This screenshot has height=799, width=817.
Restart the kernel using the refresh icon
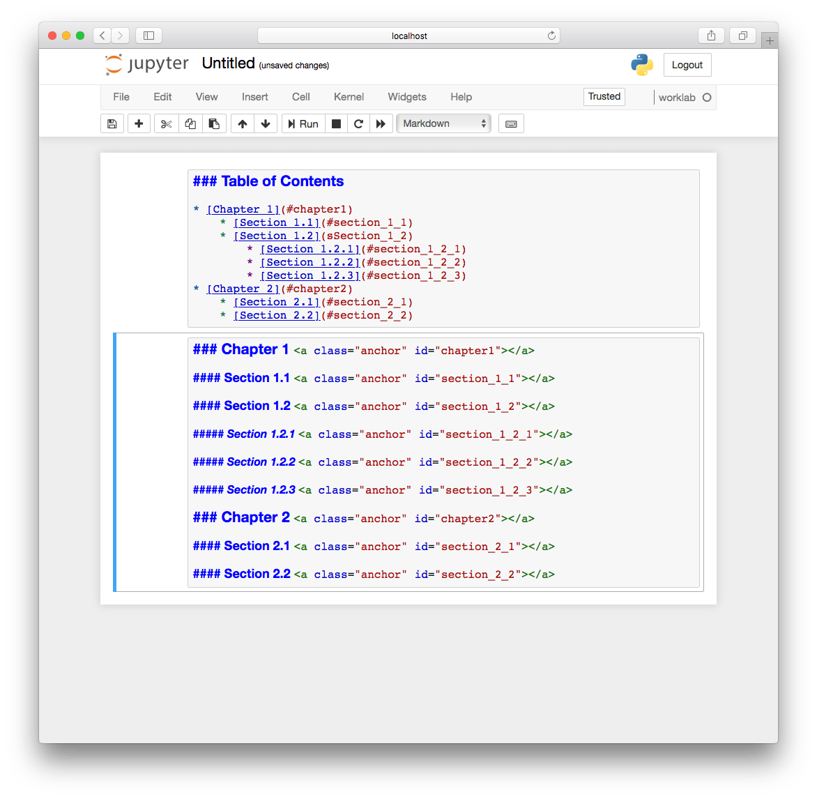tap(358, 123)
